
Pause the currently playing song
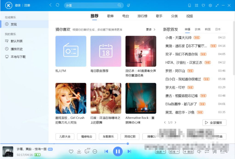[x=118, y=151]
